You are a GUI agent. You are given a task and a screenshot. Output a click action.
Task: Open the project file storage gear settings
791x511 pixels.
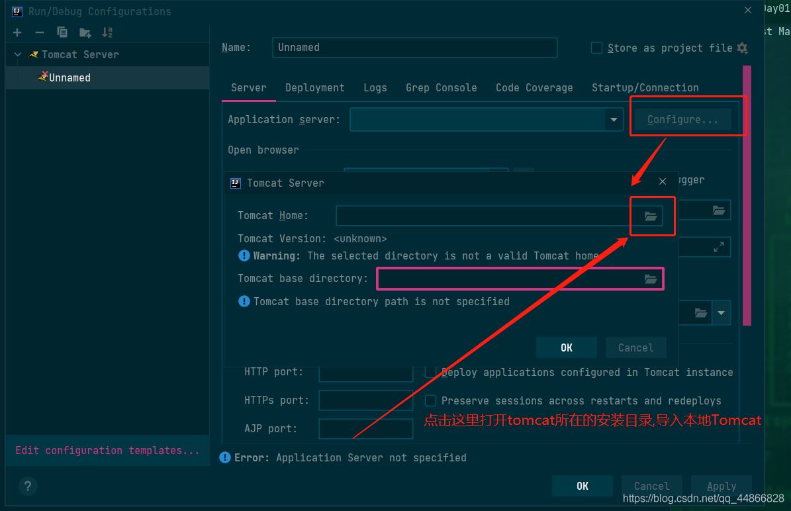[742, 48]
